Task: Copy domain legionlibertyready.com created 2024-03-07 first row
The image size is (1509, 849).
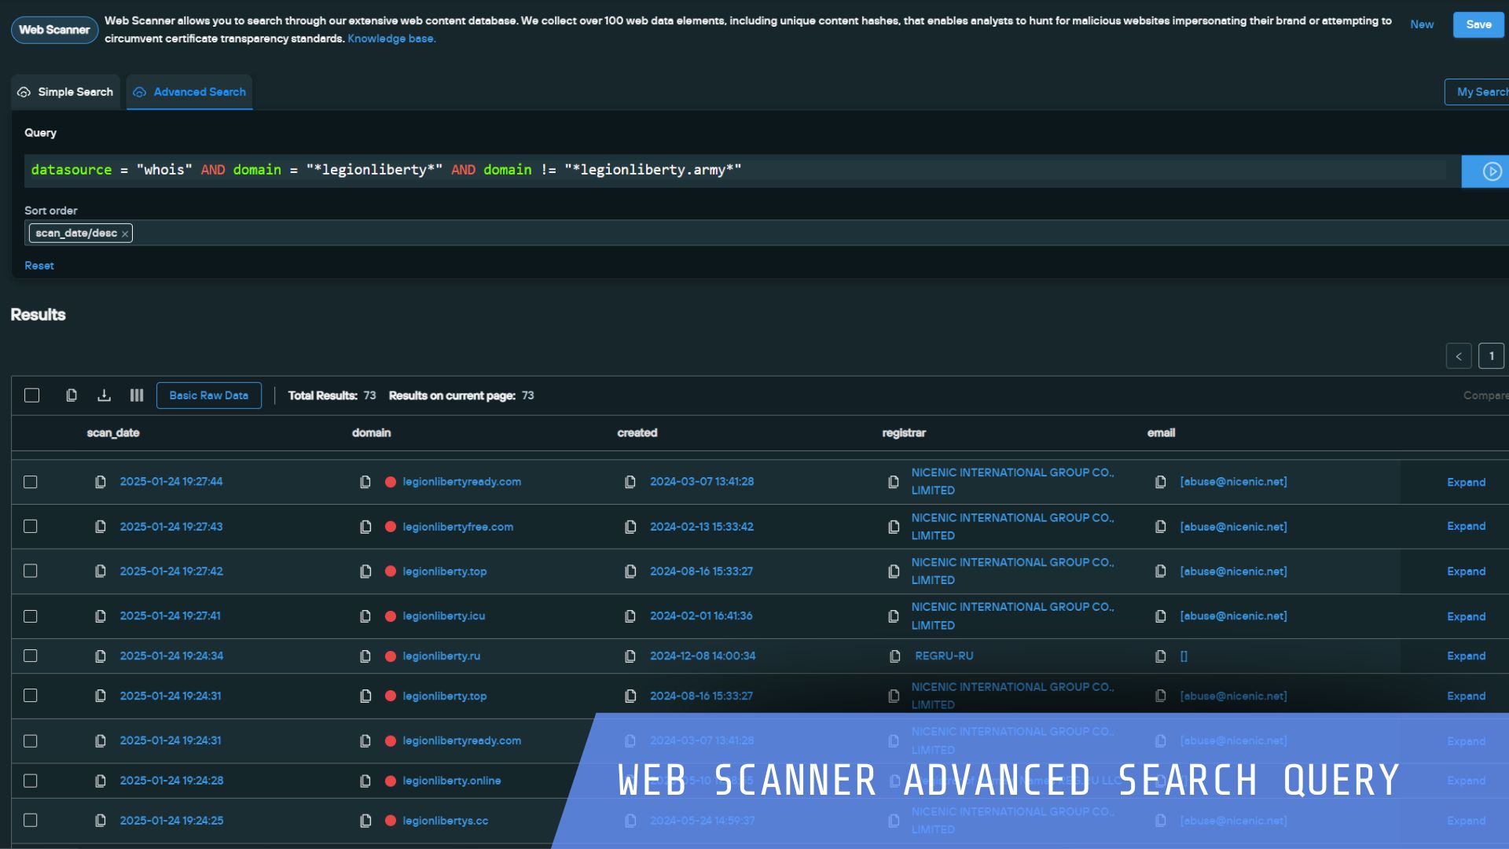Action: pyautogui.click(x=365, y=482)
